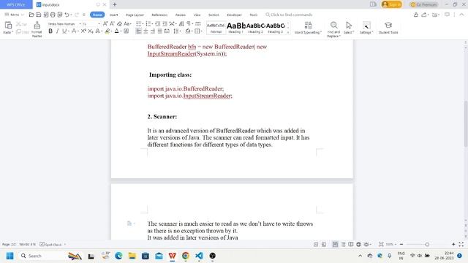Decrease font size with shrink font icon

[x=112, y=24]
